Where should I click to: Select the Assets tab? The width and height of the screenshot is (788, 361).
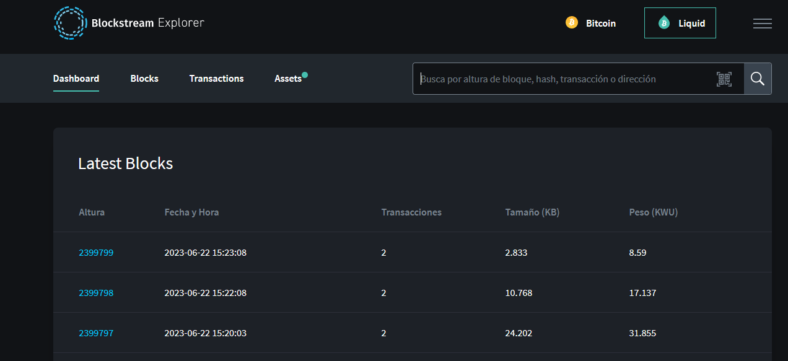click(288, 79)
